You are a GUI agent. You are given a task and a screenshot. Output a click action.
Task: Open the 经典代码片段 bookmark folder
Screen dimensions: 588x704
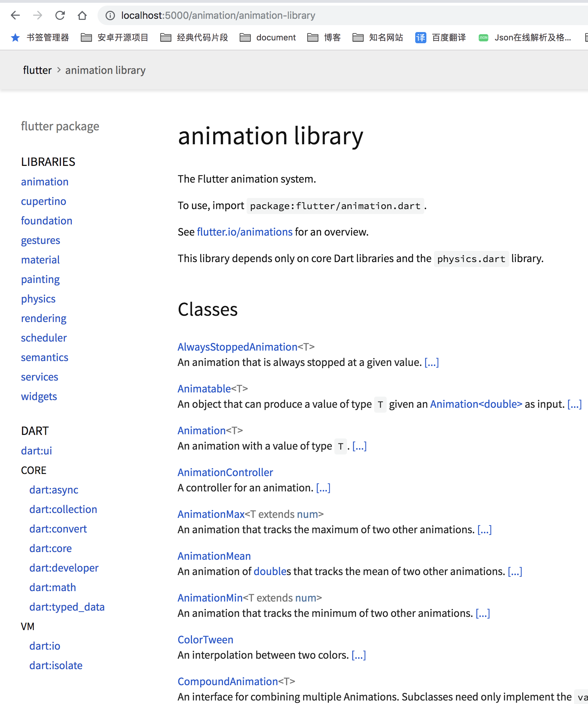click(x=194, y=37)
